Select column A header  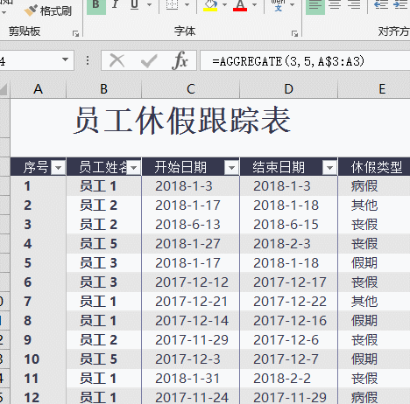pyautogui.click(x=38, y=89)
